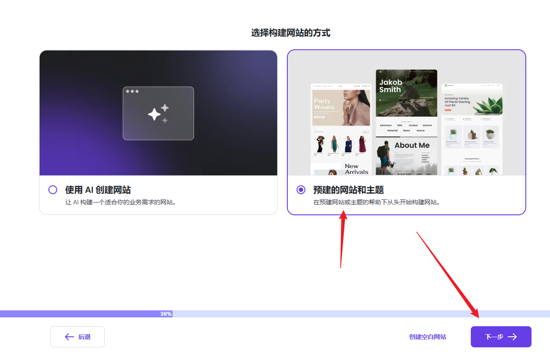This screenshot has width=550, height=361.
Task: Click the 预建的网站和主题 heading
Action: click(348, 190)
